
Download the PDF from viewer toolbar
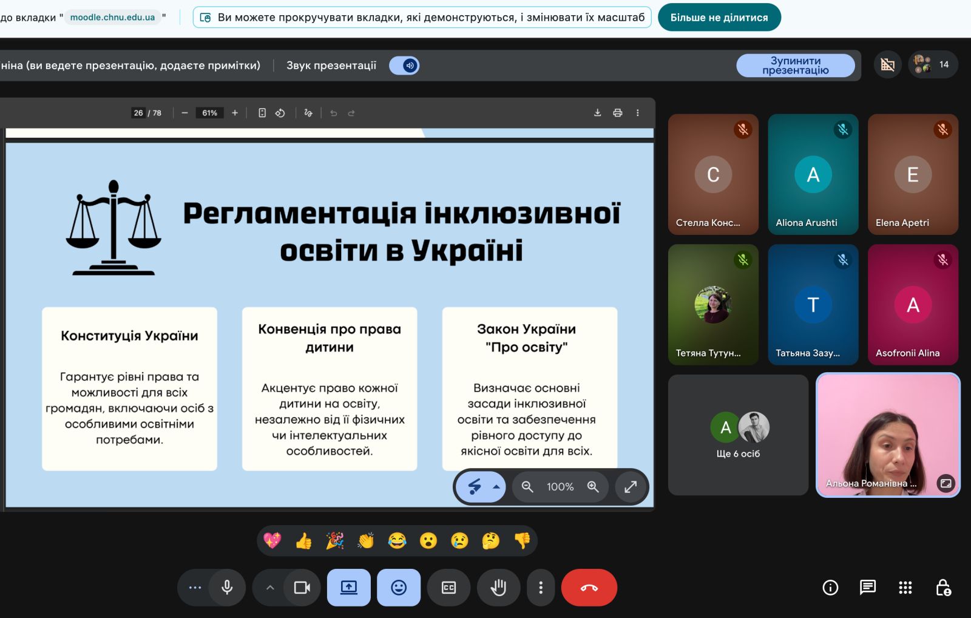pyautogui.click(x=597, y=113)
